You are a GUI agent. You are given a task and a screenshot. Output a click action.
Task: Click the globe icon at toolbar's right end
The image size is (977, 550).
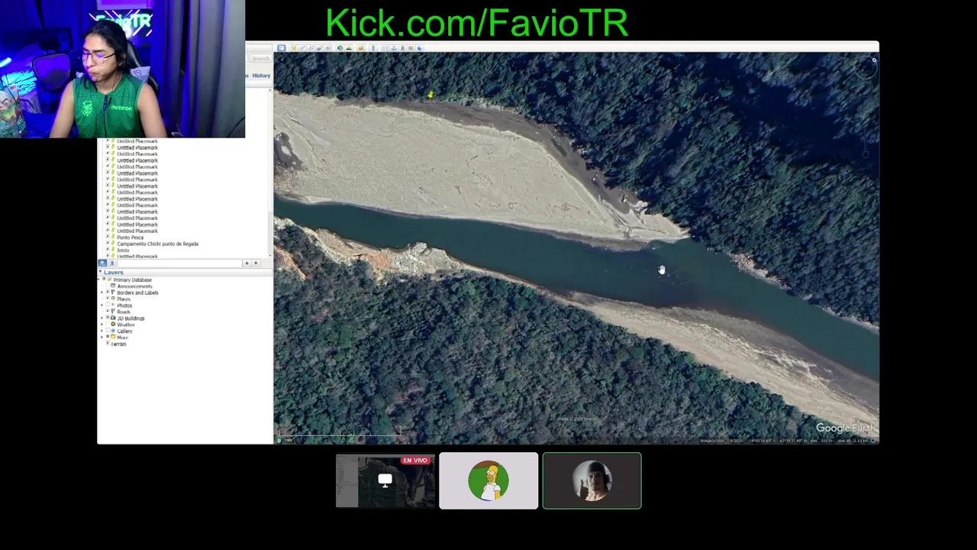click(x=419, y=48)
